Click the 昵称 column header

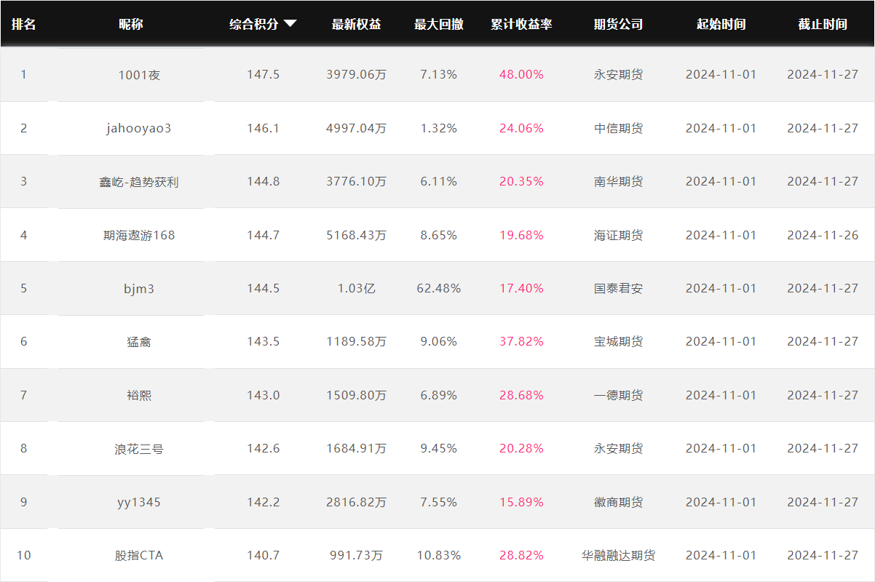point(131,24)
